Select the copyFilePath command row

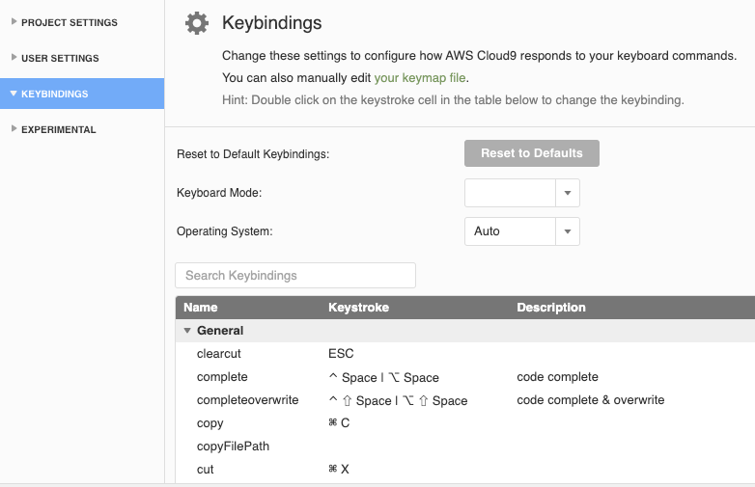(233, 446)
